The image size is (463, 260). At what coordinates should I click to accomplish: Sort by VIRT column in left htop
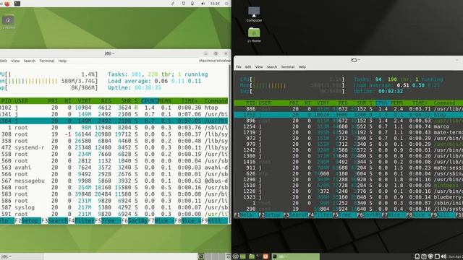click(x=85, y=101)
